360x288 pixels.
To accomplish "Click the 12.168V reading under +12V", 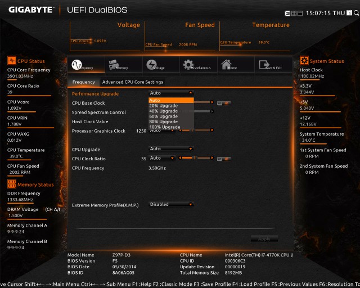I will (308, 124).
